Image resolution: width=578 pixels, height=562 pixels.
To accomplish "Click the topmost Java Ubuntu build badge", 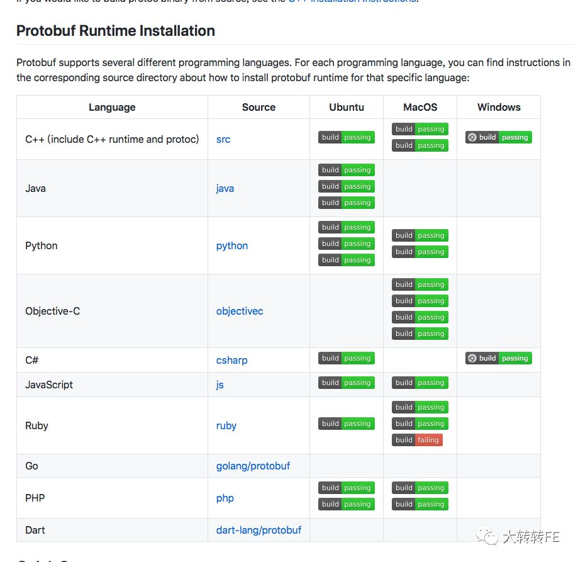I will (346, 170).
